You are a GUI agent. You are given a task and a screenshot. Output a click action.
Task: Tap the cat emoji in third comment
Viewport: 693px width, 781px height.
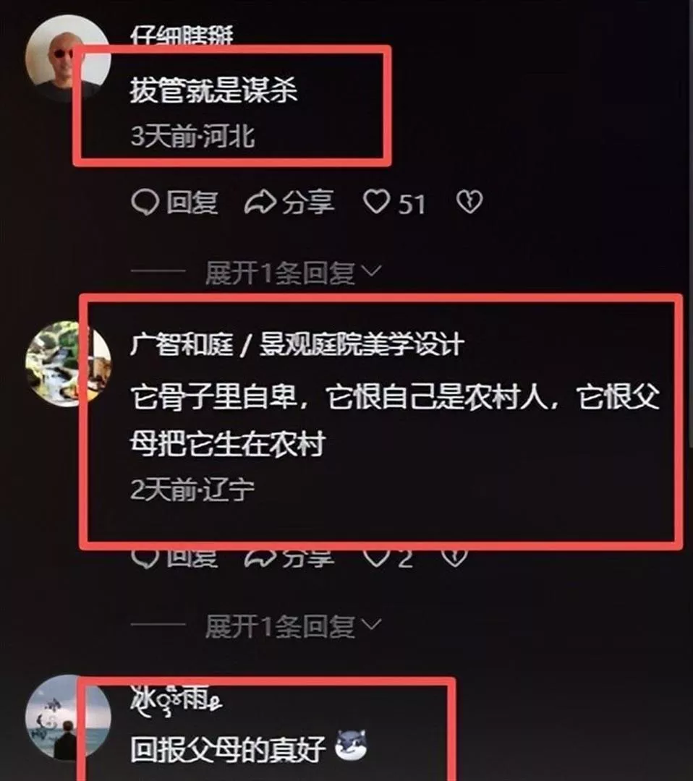[x=352, y=745]
